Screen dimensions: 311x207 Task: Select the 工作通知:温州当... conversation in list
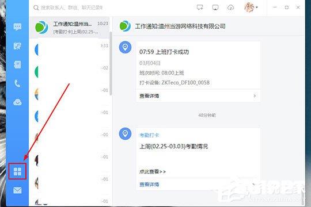[x=70, y=28]
